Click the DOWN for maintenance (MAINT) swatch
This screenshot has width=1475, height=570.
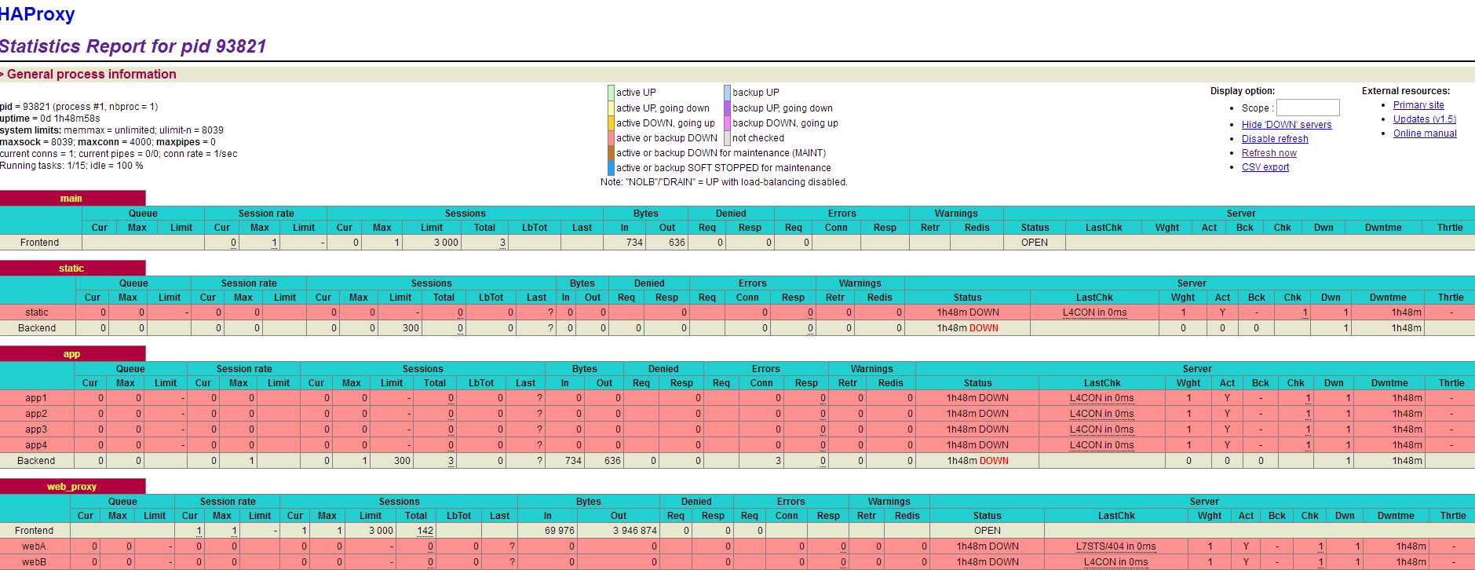tap(611, 153)
